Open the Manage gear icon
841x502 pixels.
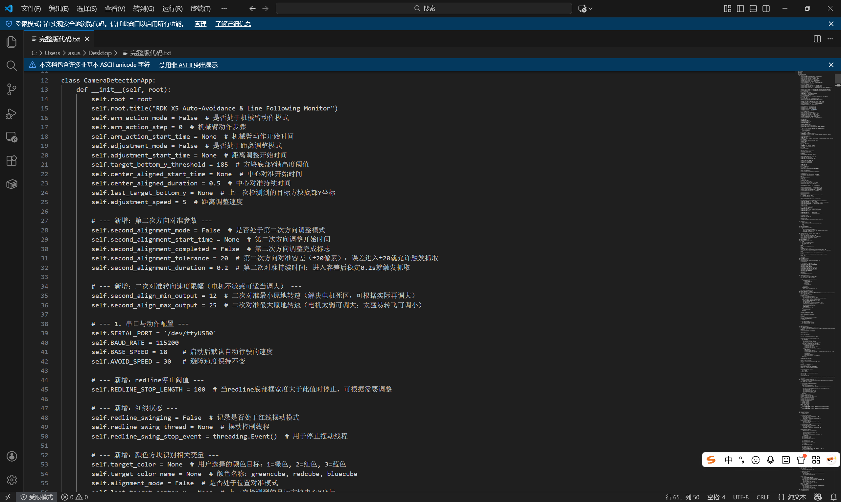(x=12, y=480)
